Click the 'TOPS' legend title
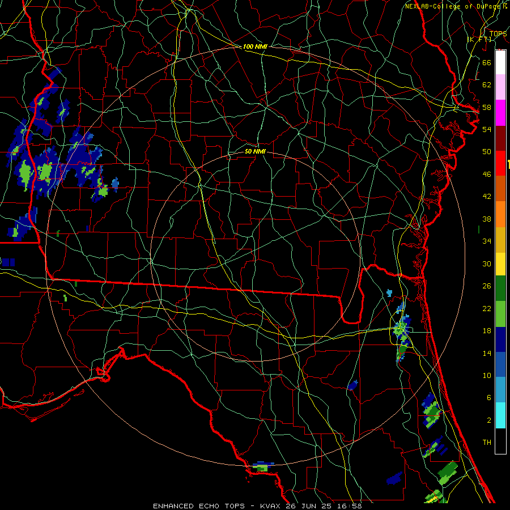Viewport: 510px width, 510px height. [x=498, y=33]
